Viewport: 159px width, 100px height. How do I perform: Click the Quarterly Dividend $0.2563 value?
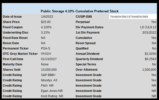pyautogui.click(x=150, y=59)
